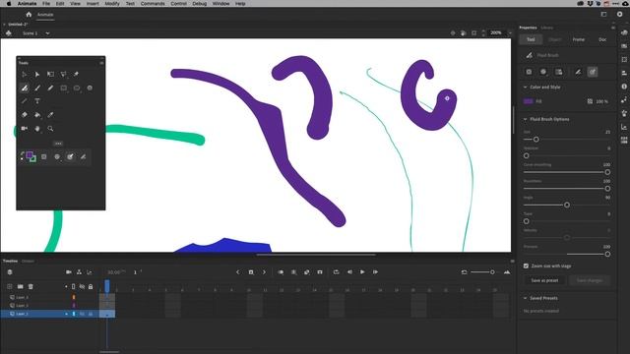Open the Tools panel options menu

coord(101,63)
